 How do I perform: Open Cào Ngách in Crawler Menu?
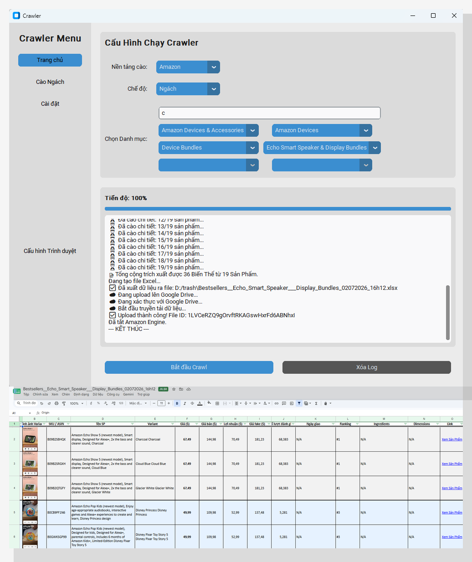pyautogui.click(x=50, y=82)
